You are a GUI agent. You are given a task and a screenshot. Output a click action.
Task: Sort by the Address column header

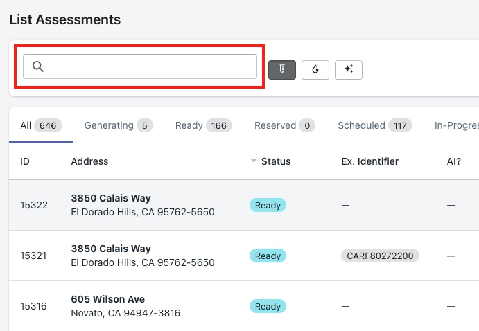pos(89,161)
